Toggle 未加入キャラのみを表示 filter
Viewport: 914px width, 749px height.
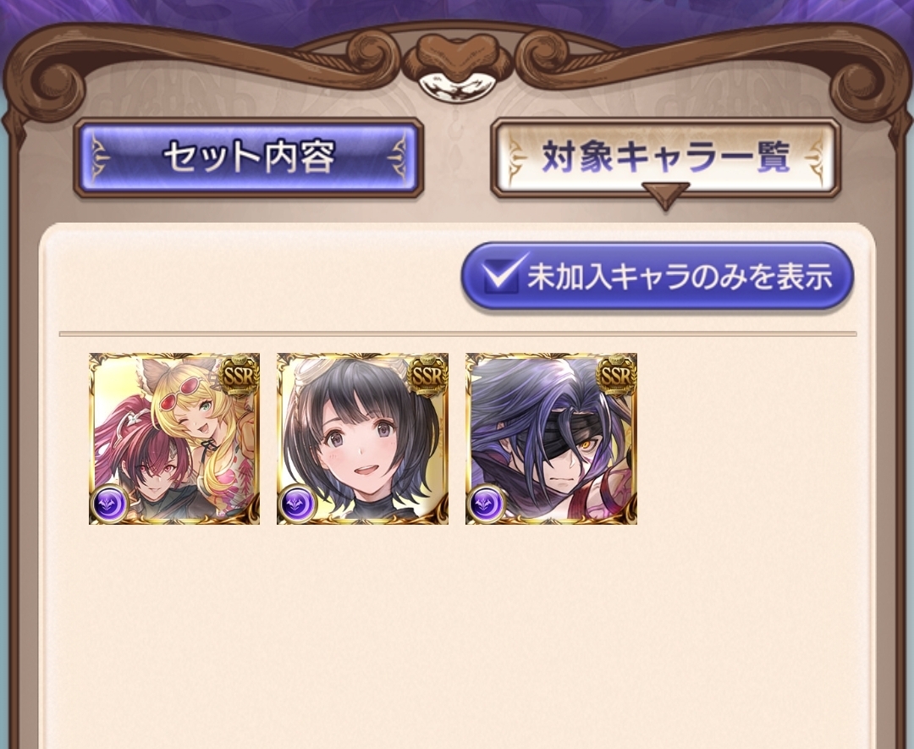pos(658,276)
